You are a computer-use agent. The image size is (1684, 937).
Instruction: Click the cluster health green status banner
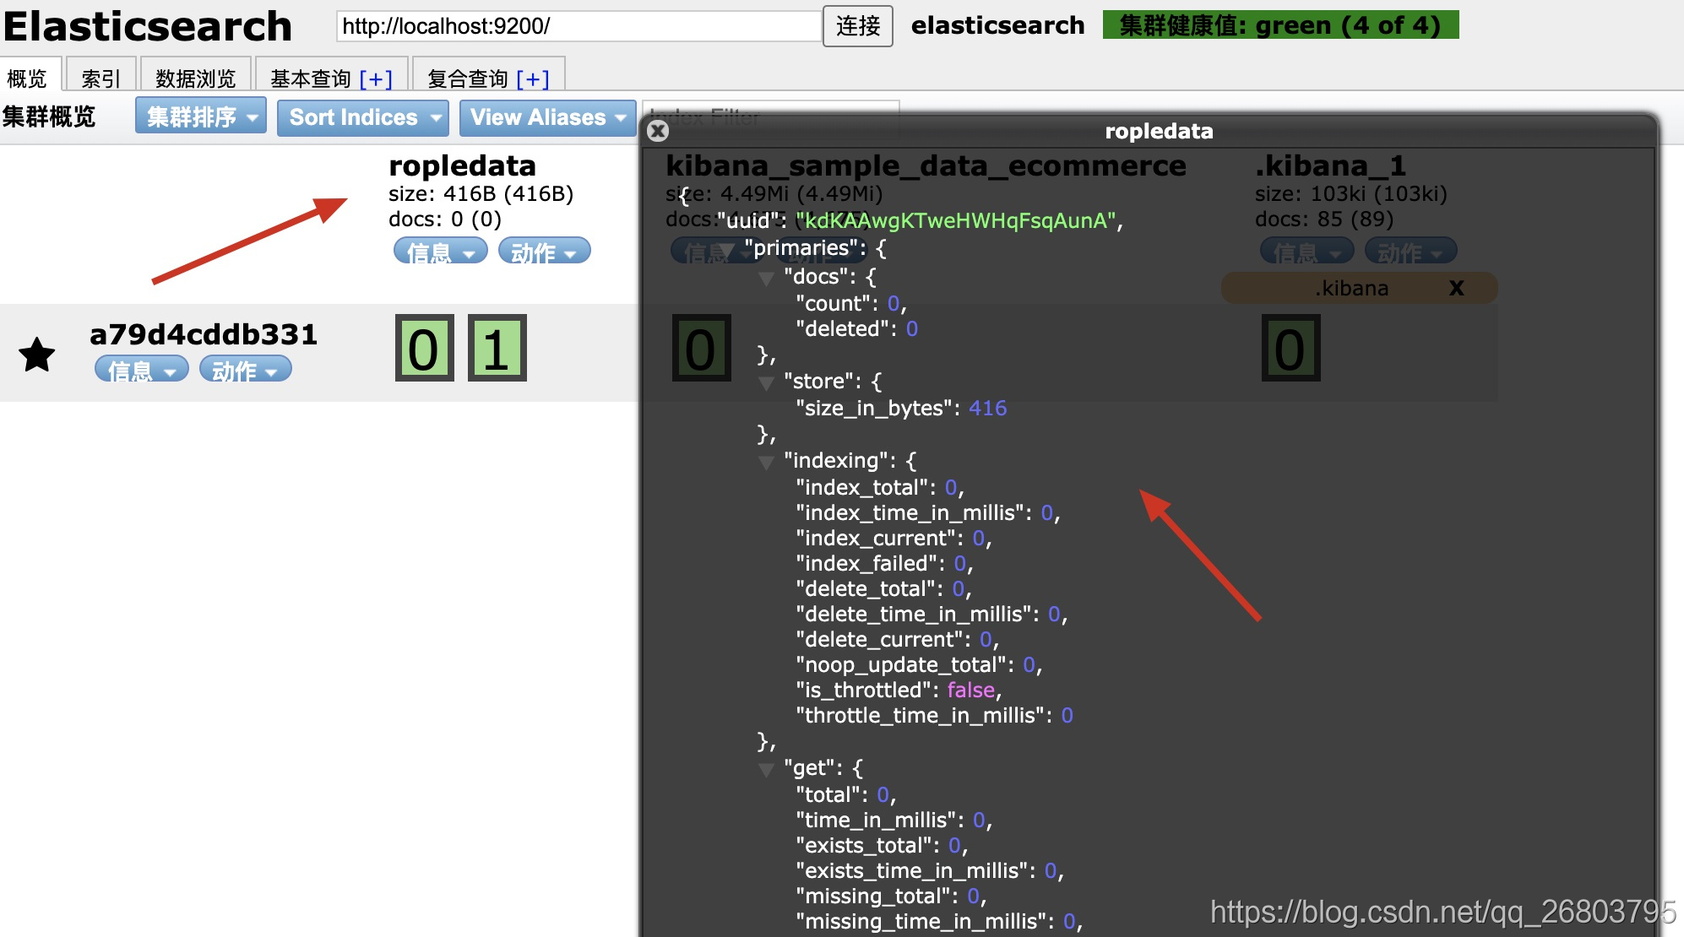(1280, 24)
